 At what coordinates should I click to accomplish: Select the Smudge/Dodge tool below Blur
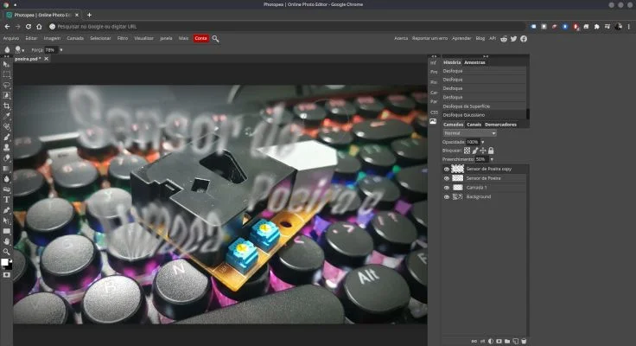(x=7, y=189)
